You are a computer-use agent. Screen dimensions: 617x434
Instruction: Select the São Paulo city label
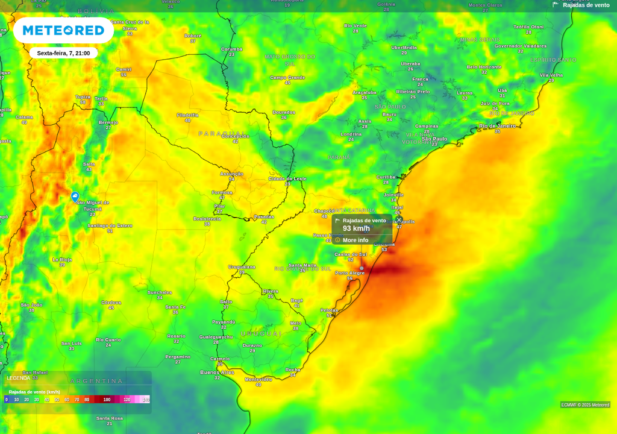(x=434, y=139)
